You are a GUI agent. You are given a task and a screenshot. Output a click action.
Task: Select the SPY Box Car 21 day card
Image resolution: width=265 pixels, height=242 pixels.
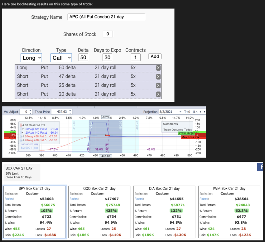35,212
